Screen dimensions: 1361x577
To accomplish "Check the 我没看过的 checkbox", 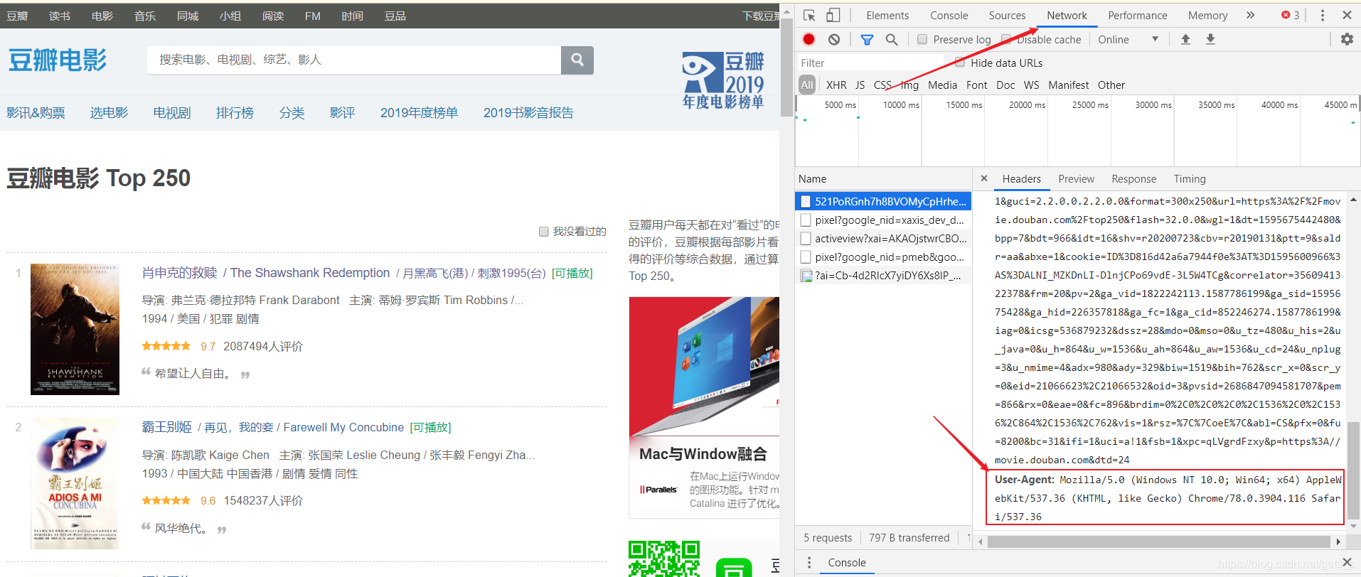I will [544, 232].
